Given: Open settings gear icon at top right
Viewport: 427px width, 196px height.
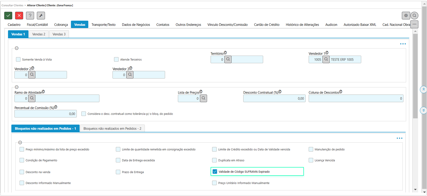Looking at the screenshot, I should (x=406, y=16).
